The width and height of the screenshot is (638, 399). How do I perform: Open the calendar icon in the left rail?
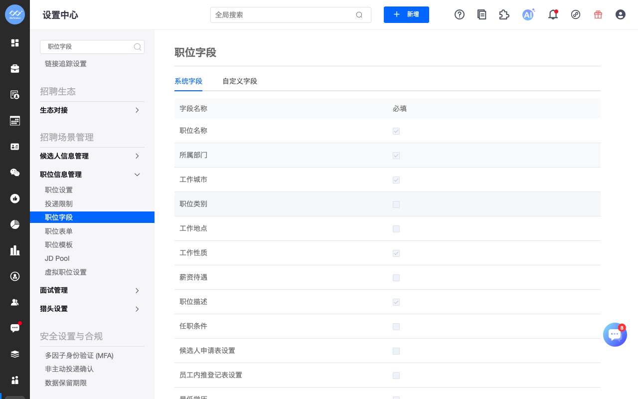tap(15, 121)
